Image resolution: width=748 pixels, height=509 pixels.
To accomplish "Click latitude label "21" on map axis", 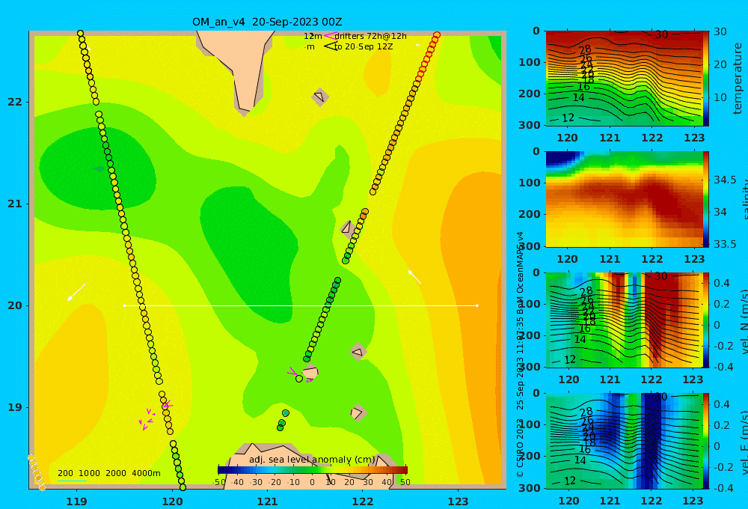I will (14, 204).
